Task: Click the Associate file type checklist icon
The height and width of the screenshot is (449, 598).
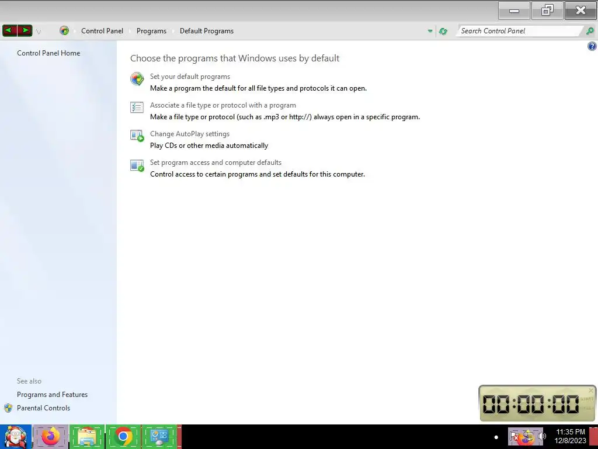Action: (137, 108)
